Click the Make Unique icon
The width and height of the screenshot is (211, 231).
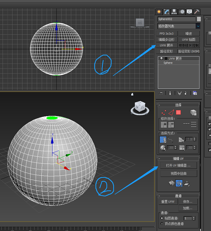coord(179,93)
